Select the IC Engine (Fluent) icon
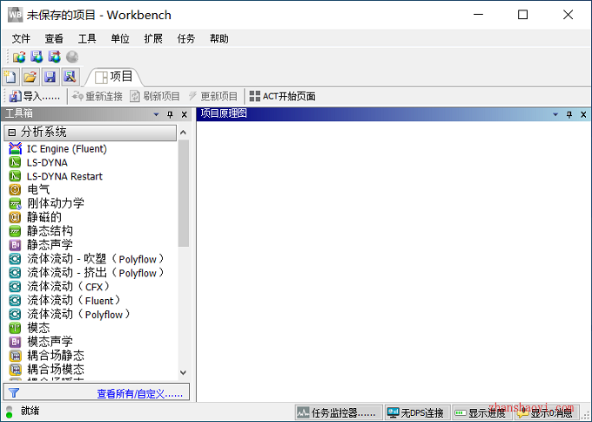 pyautogui.click(x=15, y=148)
